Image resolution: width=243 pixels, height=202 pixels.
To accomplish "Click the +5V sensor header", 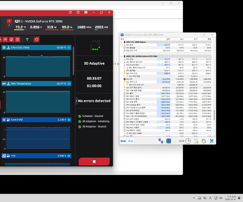I will coord(36,156).
